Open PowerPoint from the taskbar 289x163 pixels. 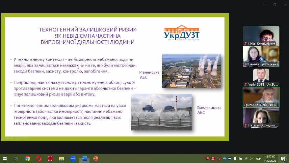95,159
